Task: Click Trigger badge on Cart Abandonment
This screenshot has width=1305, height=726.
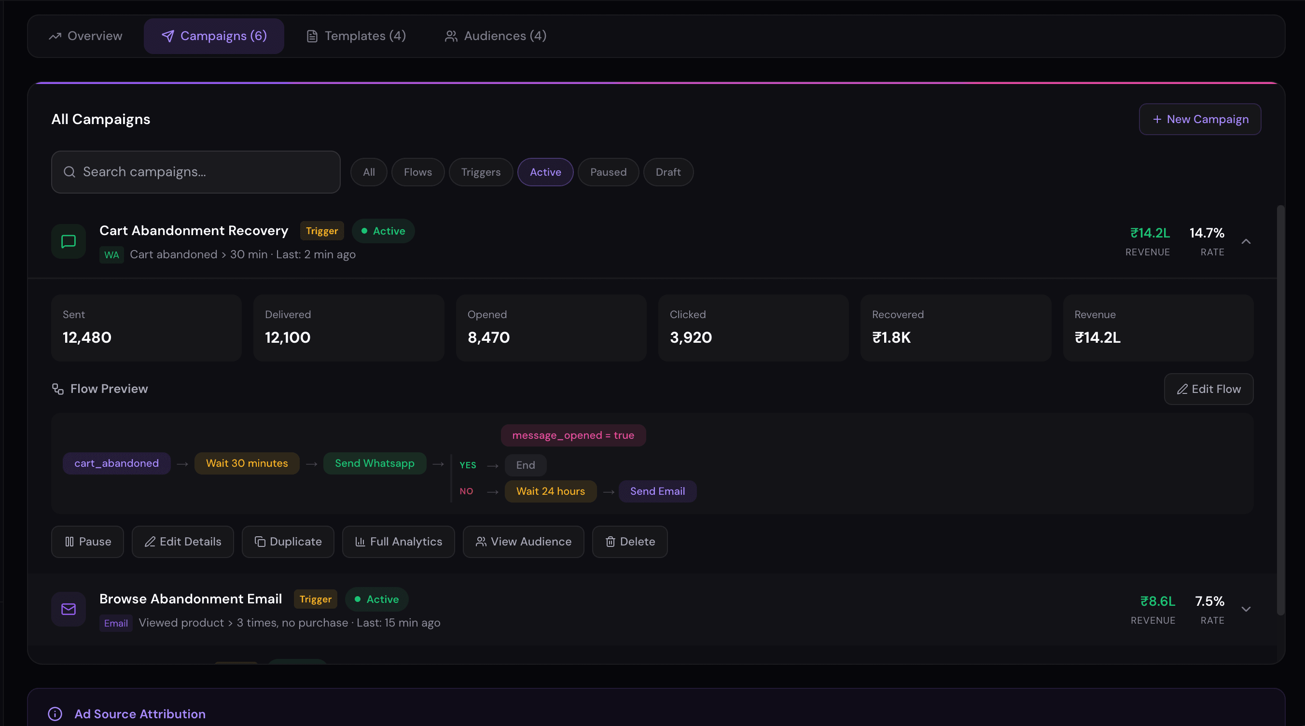Action: (322, 231)
